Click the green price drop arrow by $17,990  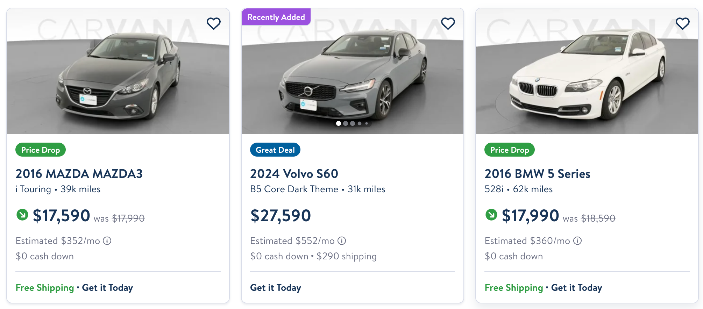[491, 215]
